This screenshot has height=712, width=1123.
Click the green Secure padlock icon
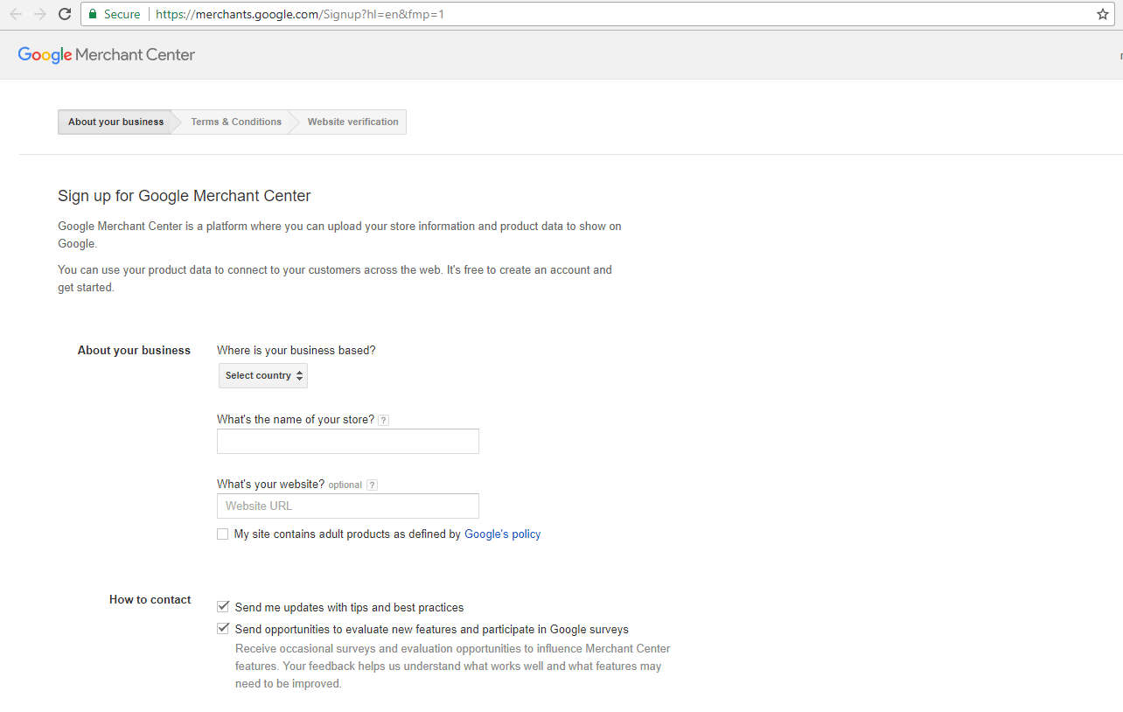93,14
